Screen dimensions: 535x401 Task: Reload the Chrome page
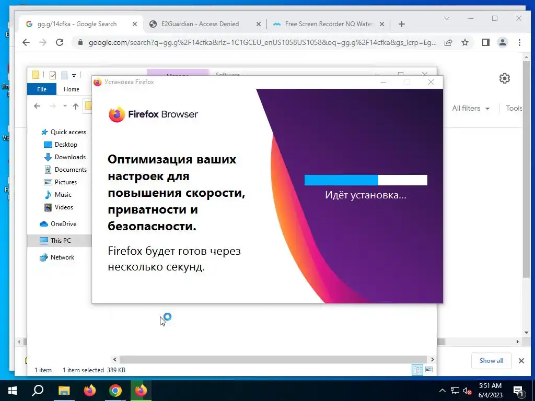[x=60, y=42]
